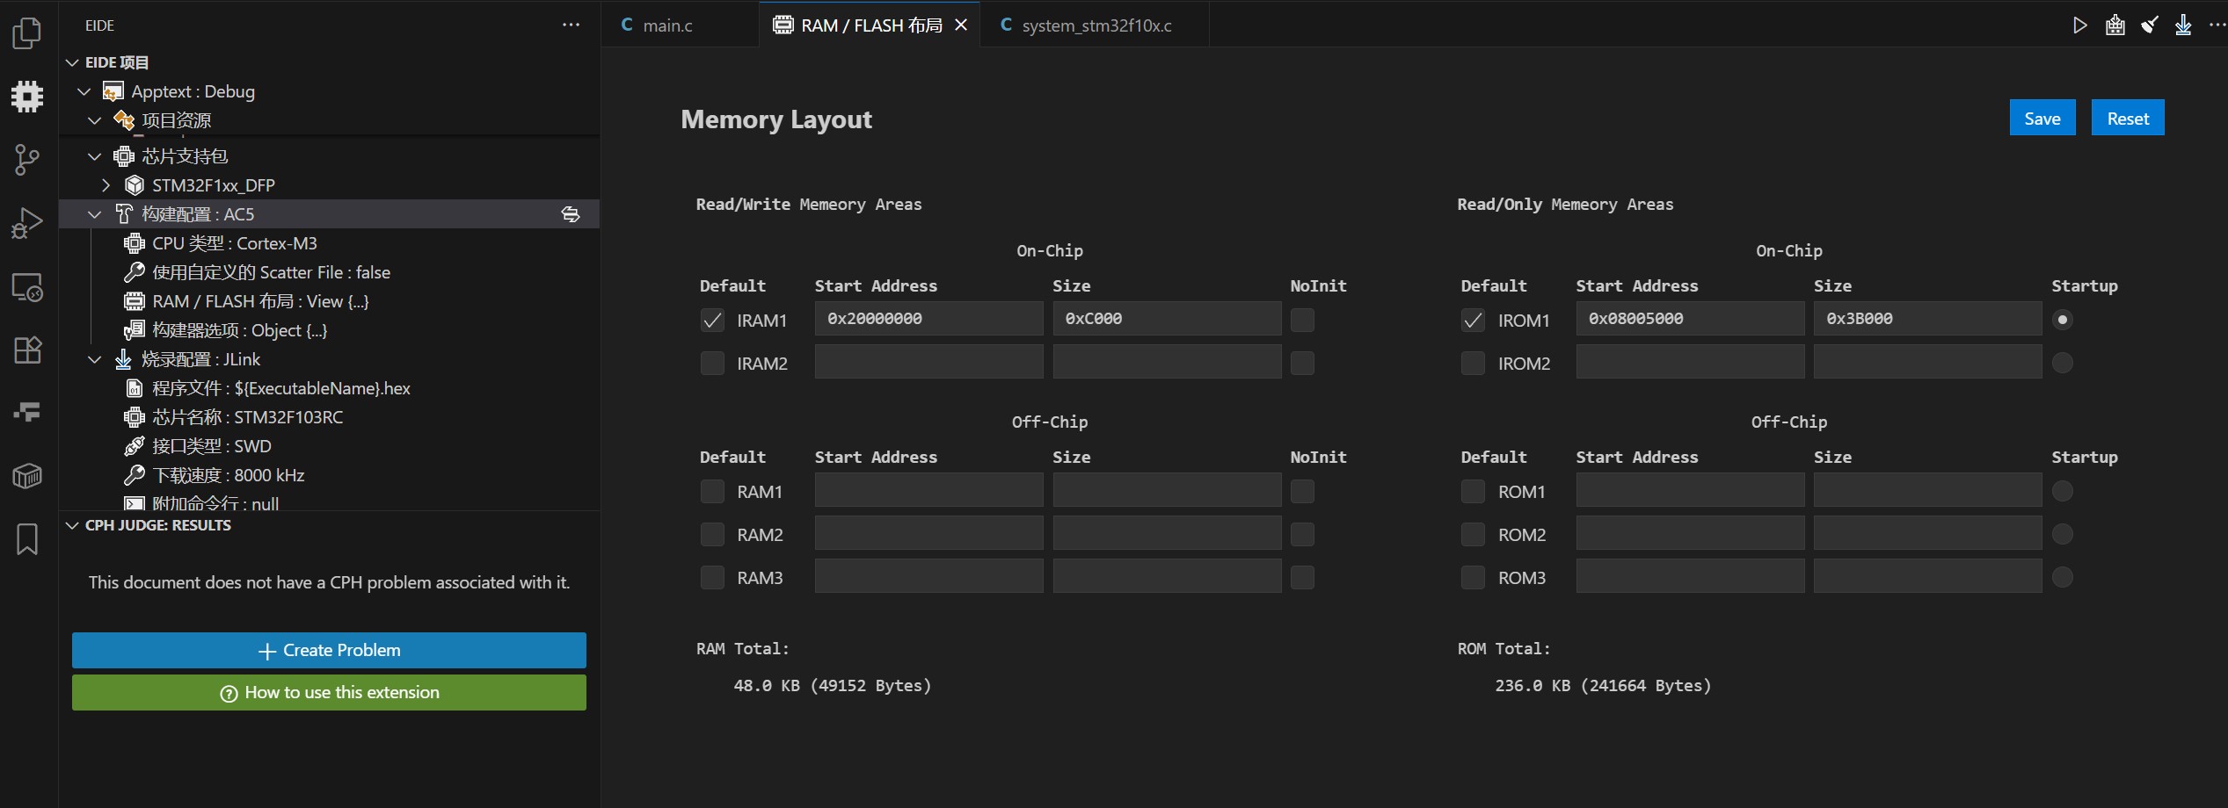Open the Bookmarks view in the activity bar
The width and height of the screenshot is (2228, 808).
coord(27,539)
